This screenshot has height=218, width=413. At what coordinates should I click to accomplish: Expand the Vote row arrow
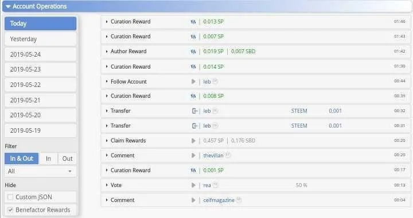click(107, 185)
